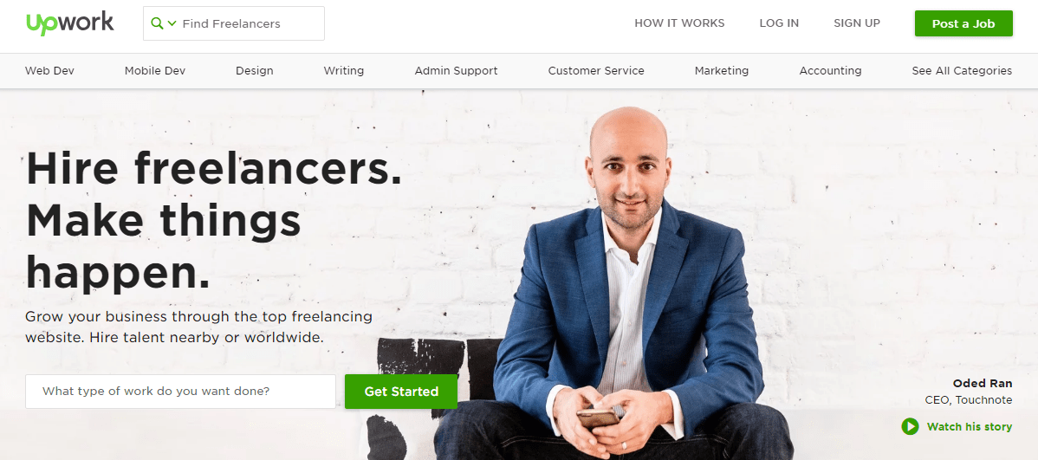The width and height of the screenshot is (1038, 460).
Task: Choose the Customer Service category
Action: pos(596,70)
